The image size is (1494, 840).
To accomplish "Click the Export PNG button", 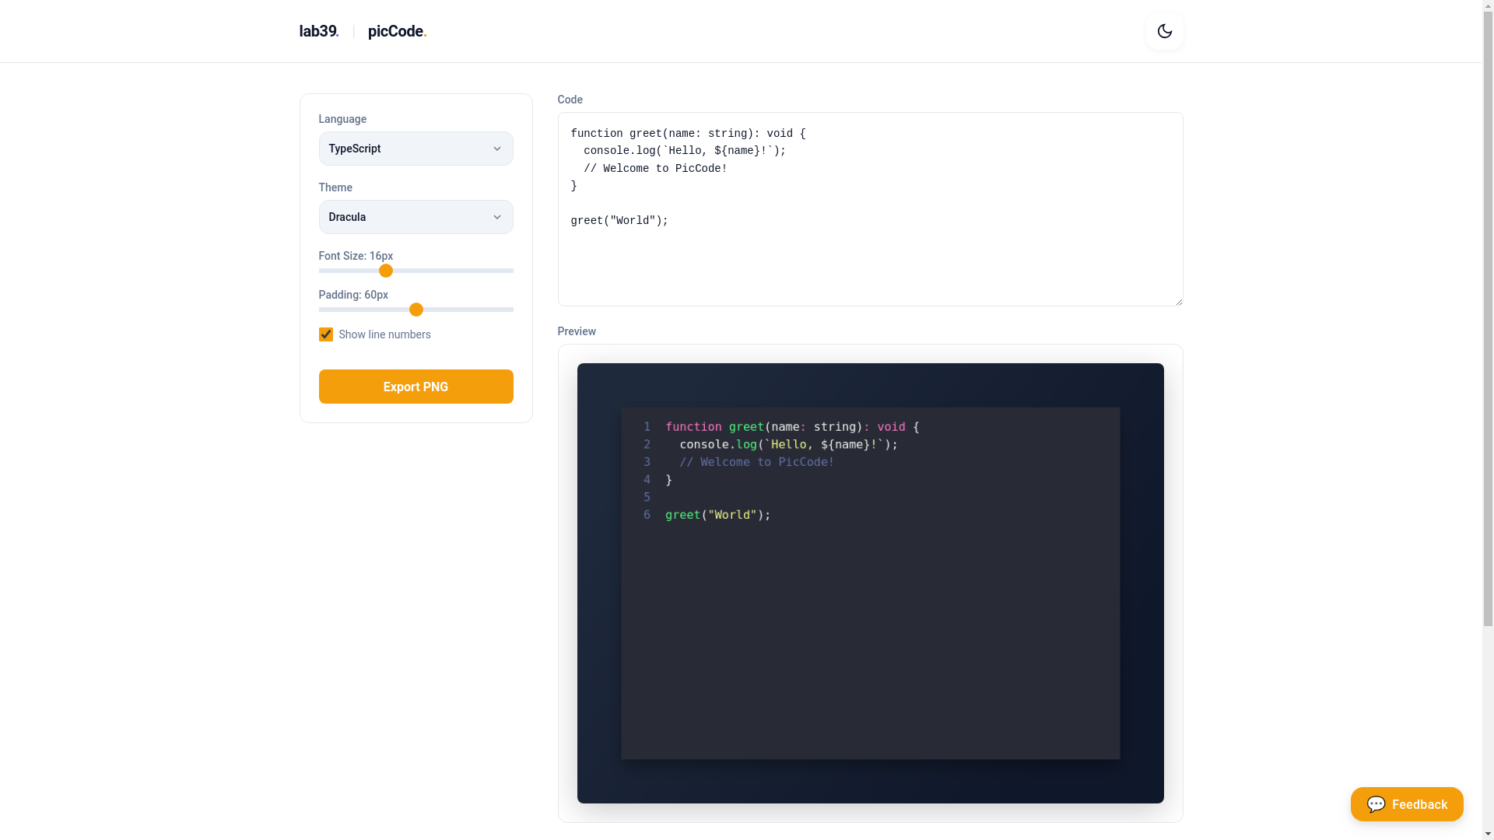I will 416,387.
